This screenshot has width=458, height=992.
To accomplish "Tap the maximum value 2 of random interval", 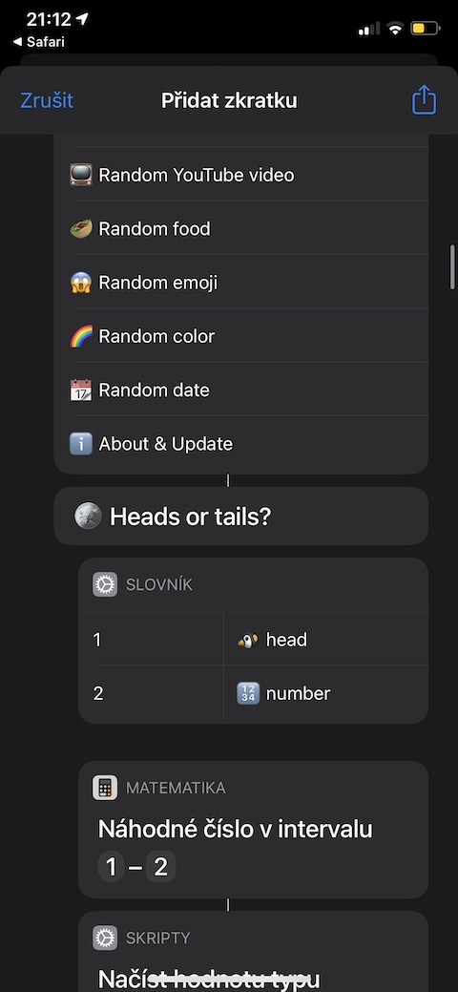I will [x=160, y=867].
